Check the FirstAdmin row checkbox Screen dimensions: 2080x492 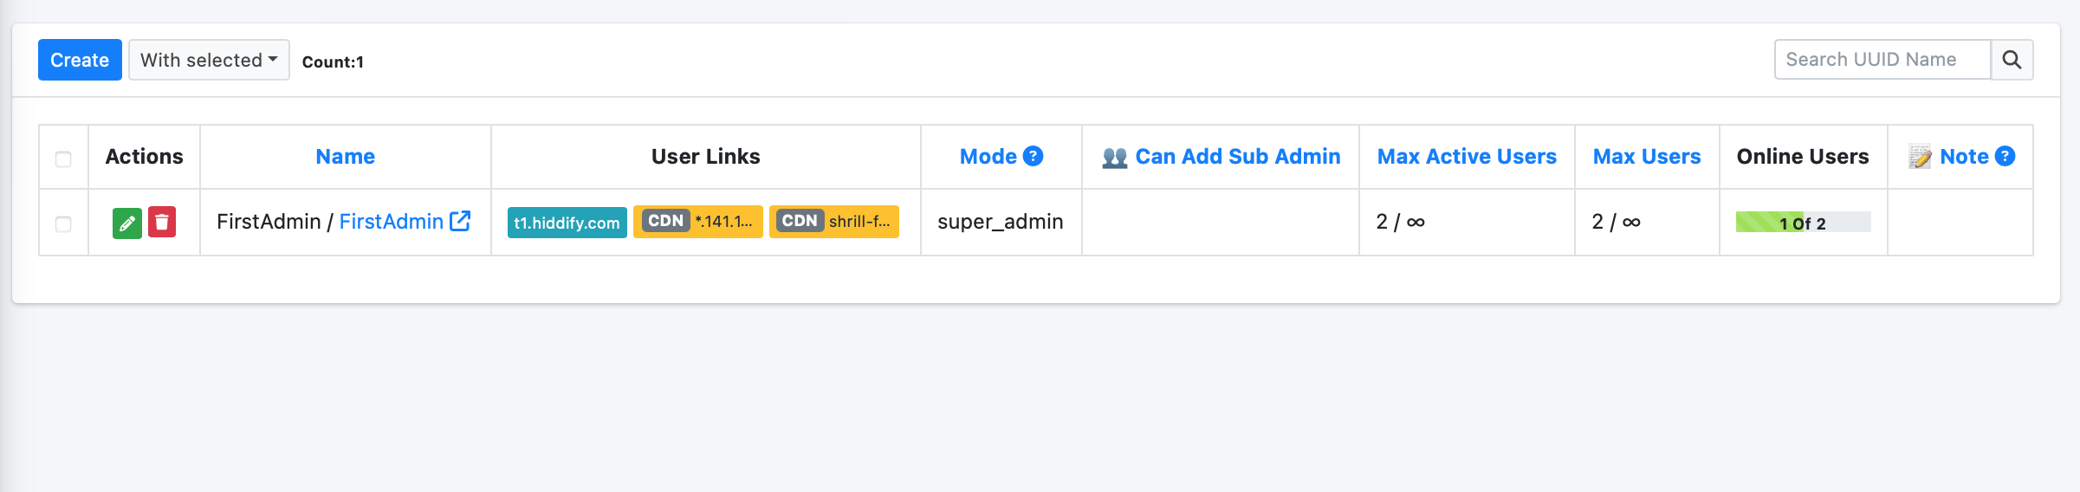point(63,224)
